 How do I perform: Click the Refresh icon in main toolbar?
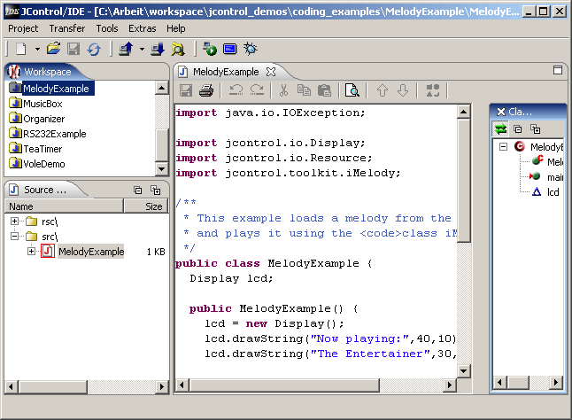click(93, 49)
